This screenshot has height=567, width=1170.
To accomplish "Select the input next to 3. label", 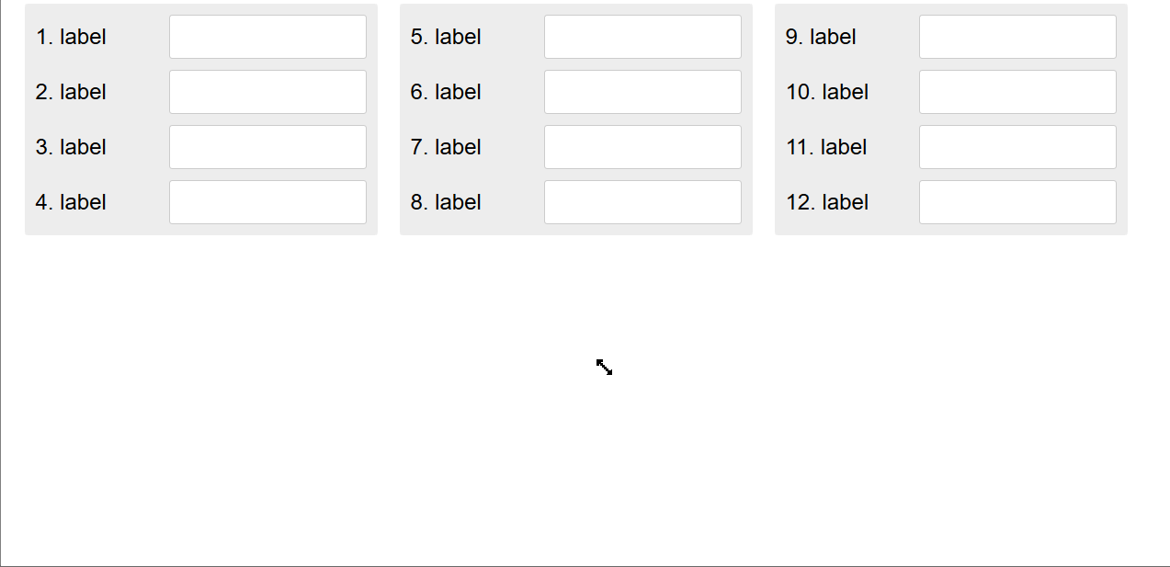I will point(267,147).
